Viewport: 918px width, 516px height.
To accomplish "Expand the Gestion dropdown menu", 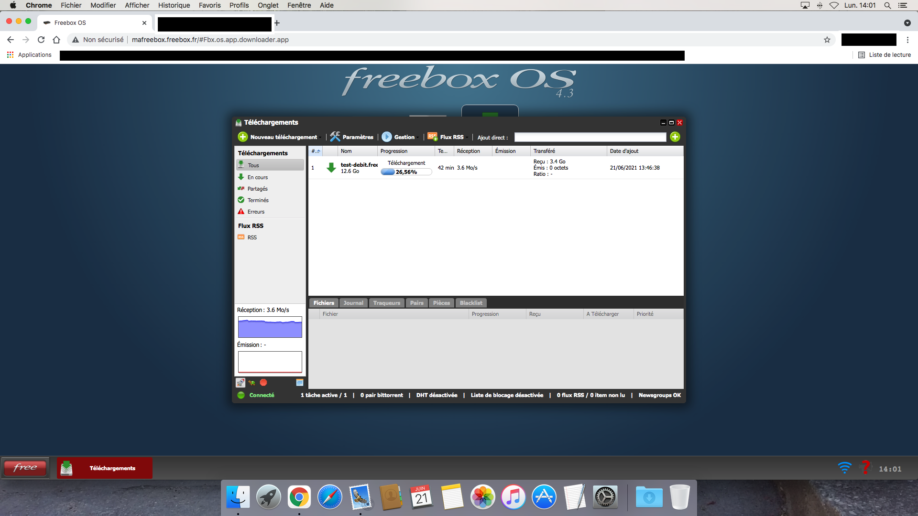I will [x=418, y=138].
